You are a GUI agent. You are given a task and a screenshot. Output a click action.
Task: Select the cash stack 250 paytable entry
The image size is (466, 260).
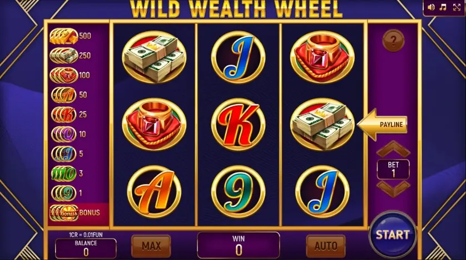point(71,56)
